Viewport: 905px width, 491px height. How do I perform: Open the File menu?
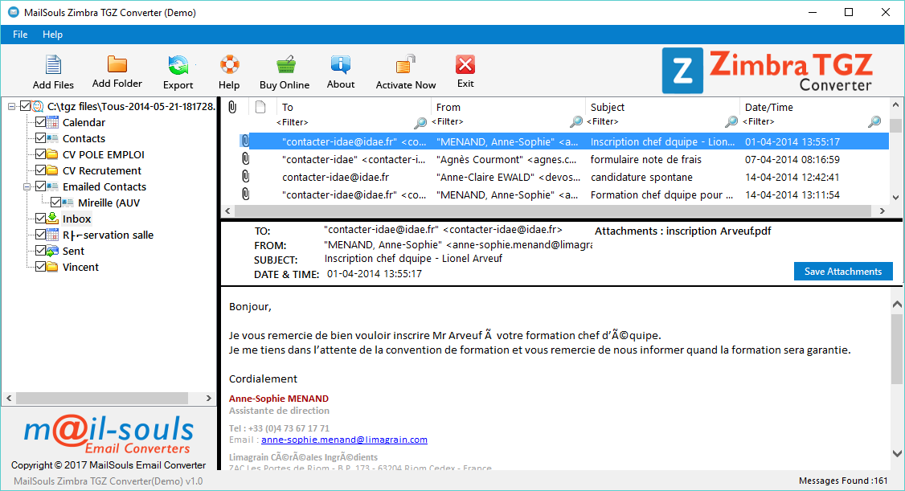pos(19,35)
